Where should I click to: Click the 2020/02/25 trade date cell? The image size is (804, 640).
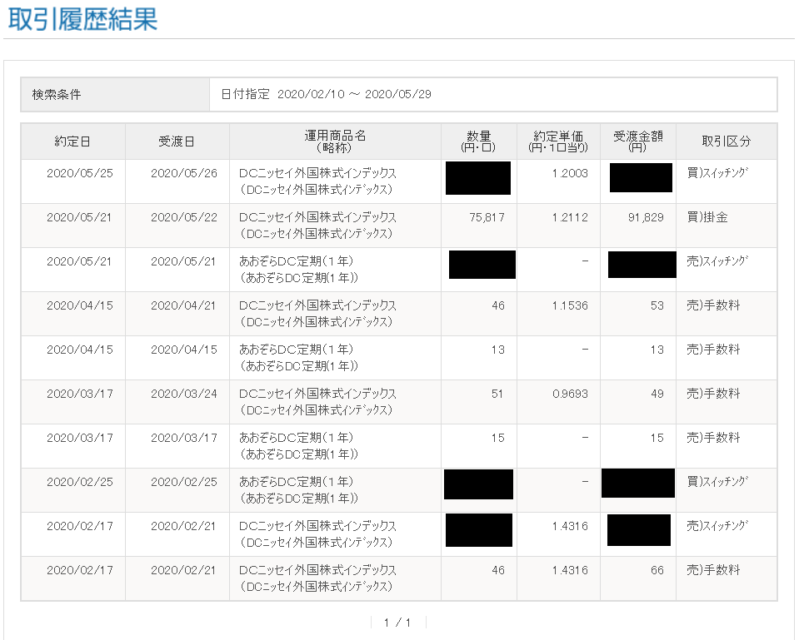[79, 482]
